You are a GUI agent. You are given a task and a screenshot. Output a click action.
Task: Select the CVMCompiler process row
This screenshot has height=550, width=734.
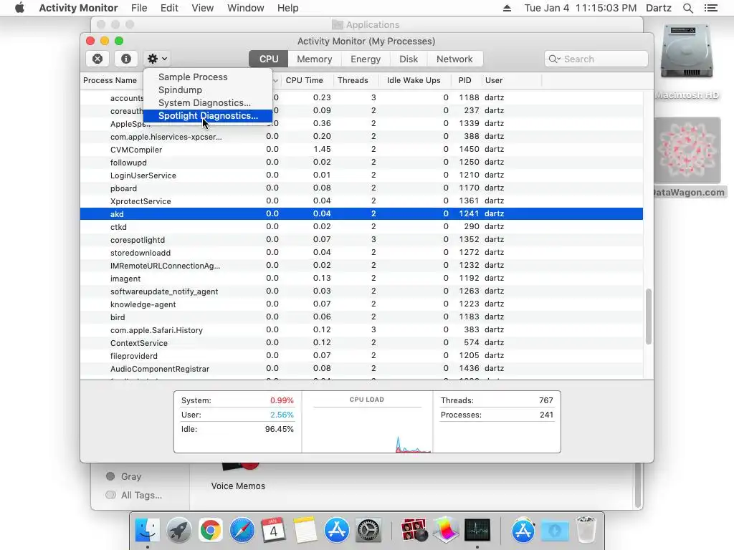[x=361, y=150]
